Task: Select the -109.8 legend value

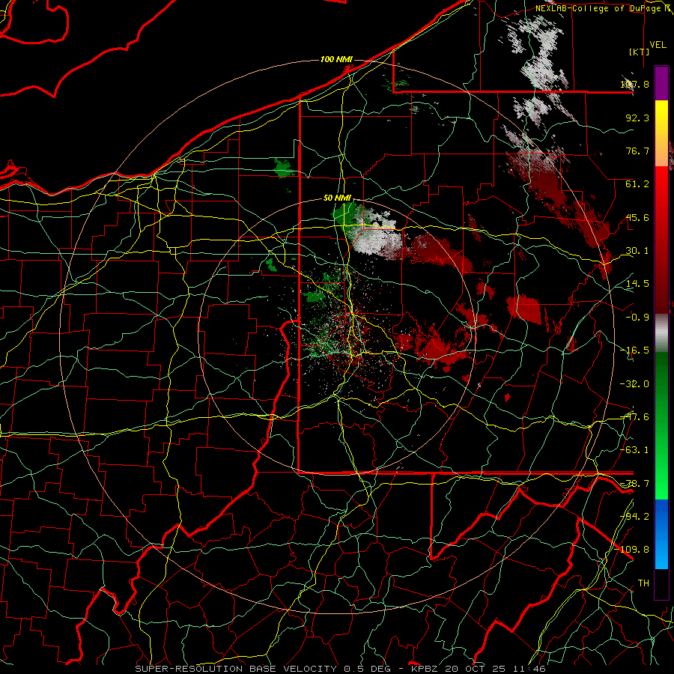Action: 633,550
